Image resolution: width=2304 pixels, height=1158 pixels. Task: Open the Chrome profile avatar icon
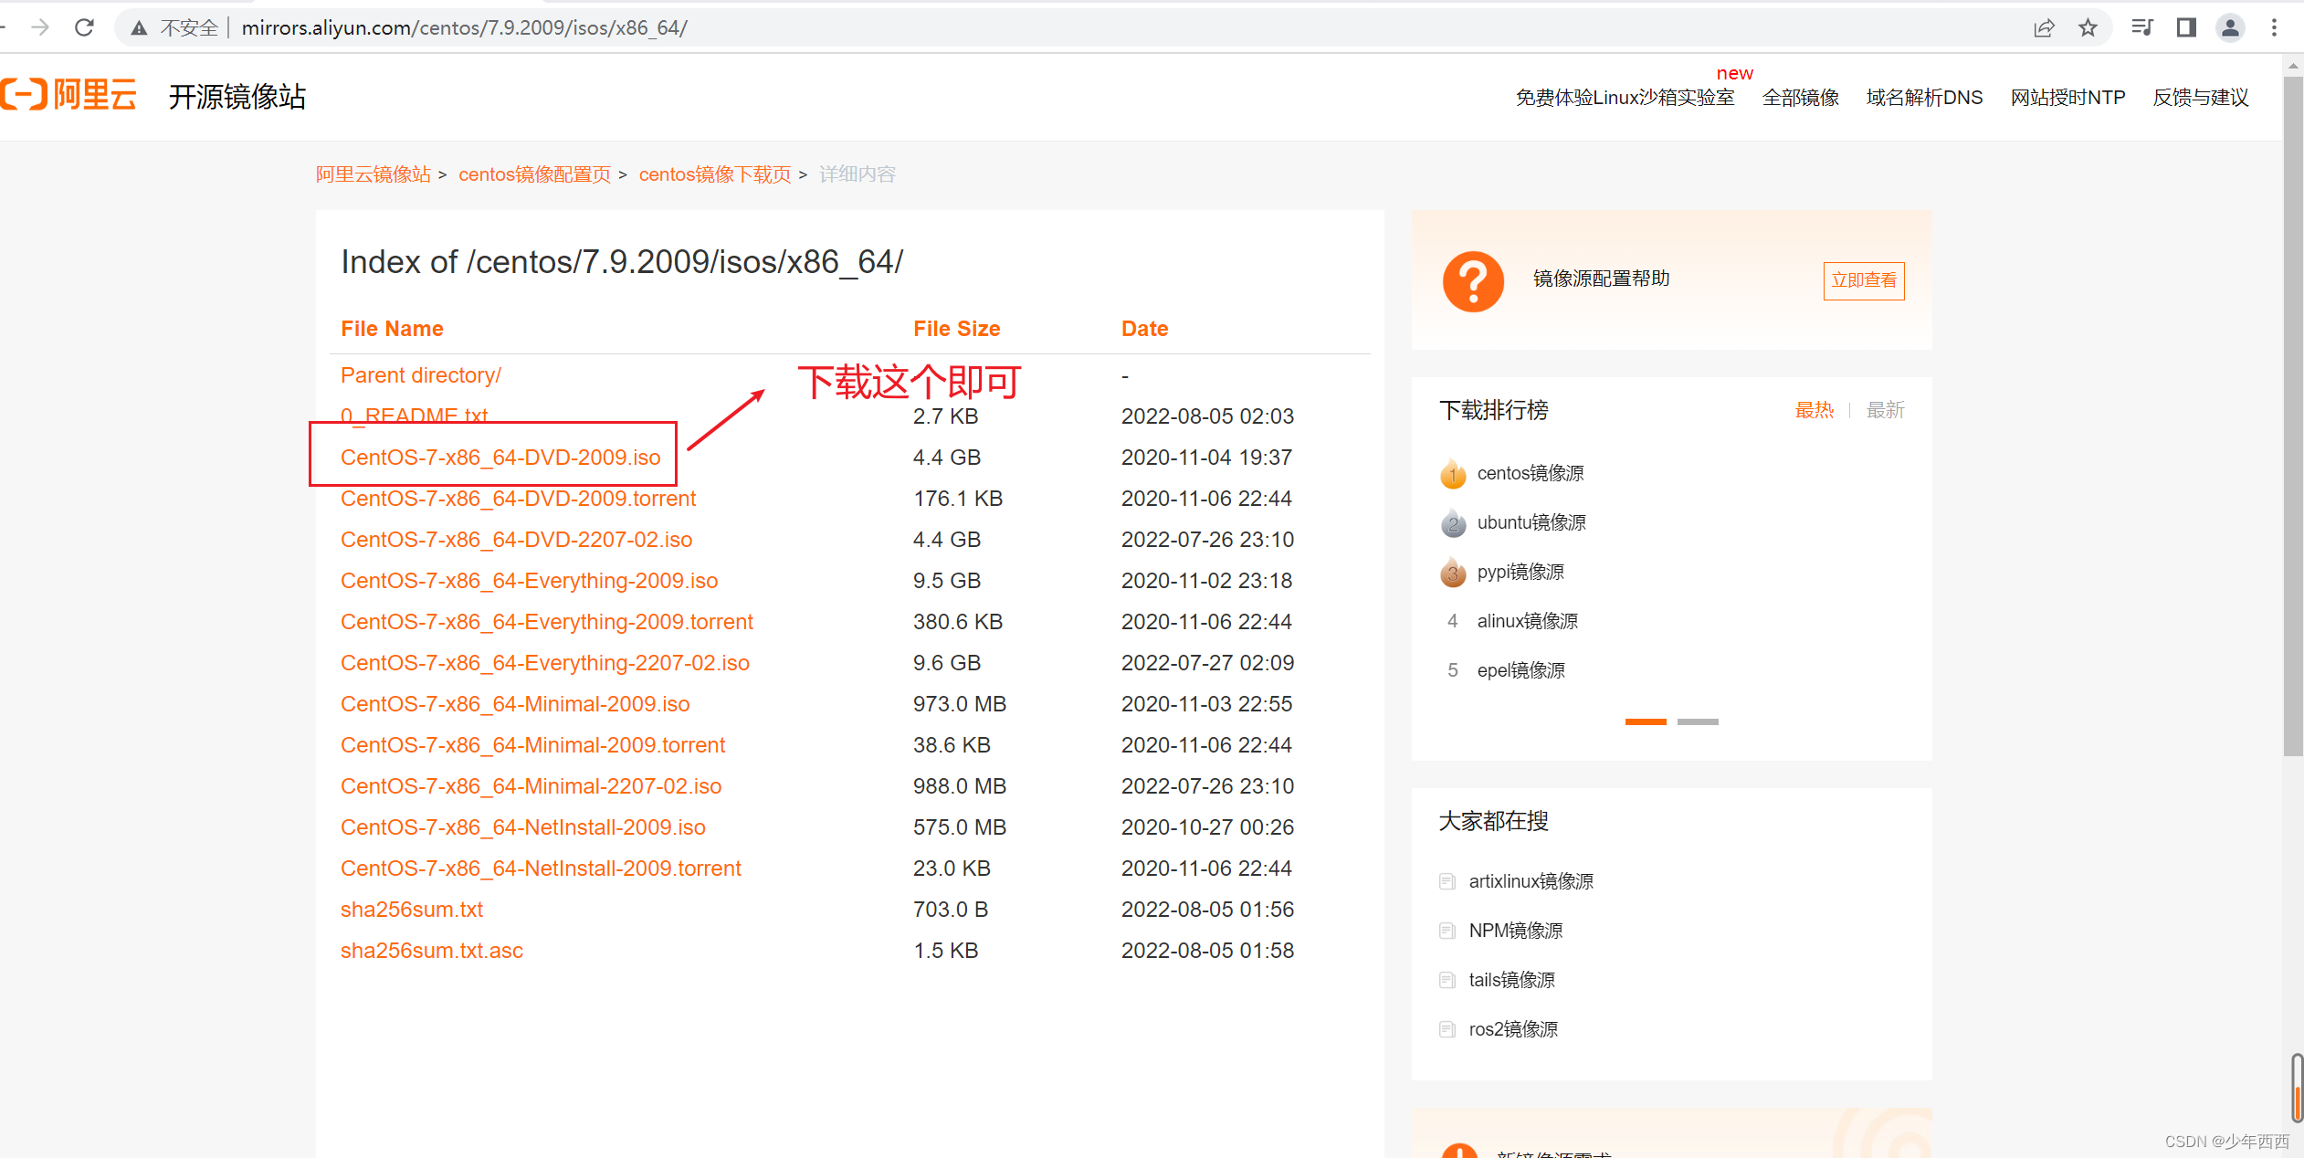2230,27
